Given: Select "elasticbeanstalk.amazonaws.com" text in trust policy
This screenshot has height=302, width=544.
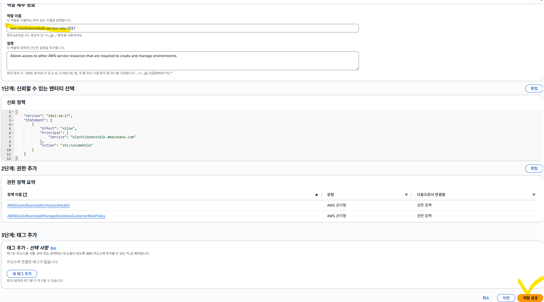Looking at the screenshot, I should click(103, 137).
